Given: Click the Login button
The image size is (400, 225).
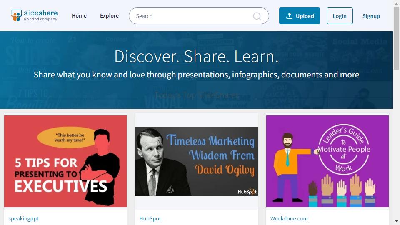Looking at the screenshot, I should [340, 16].
